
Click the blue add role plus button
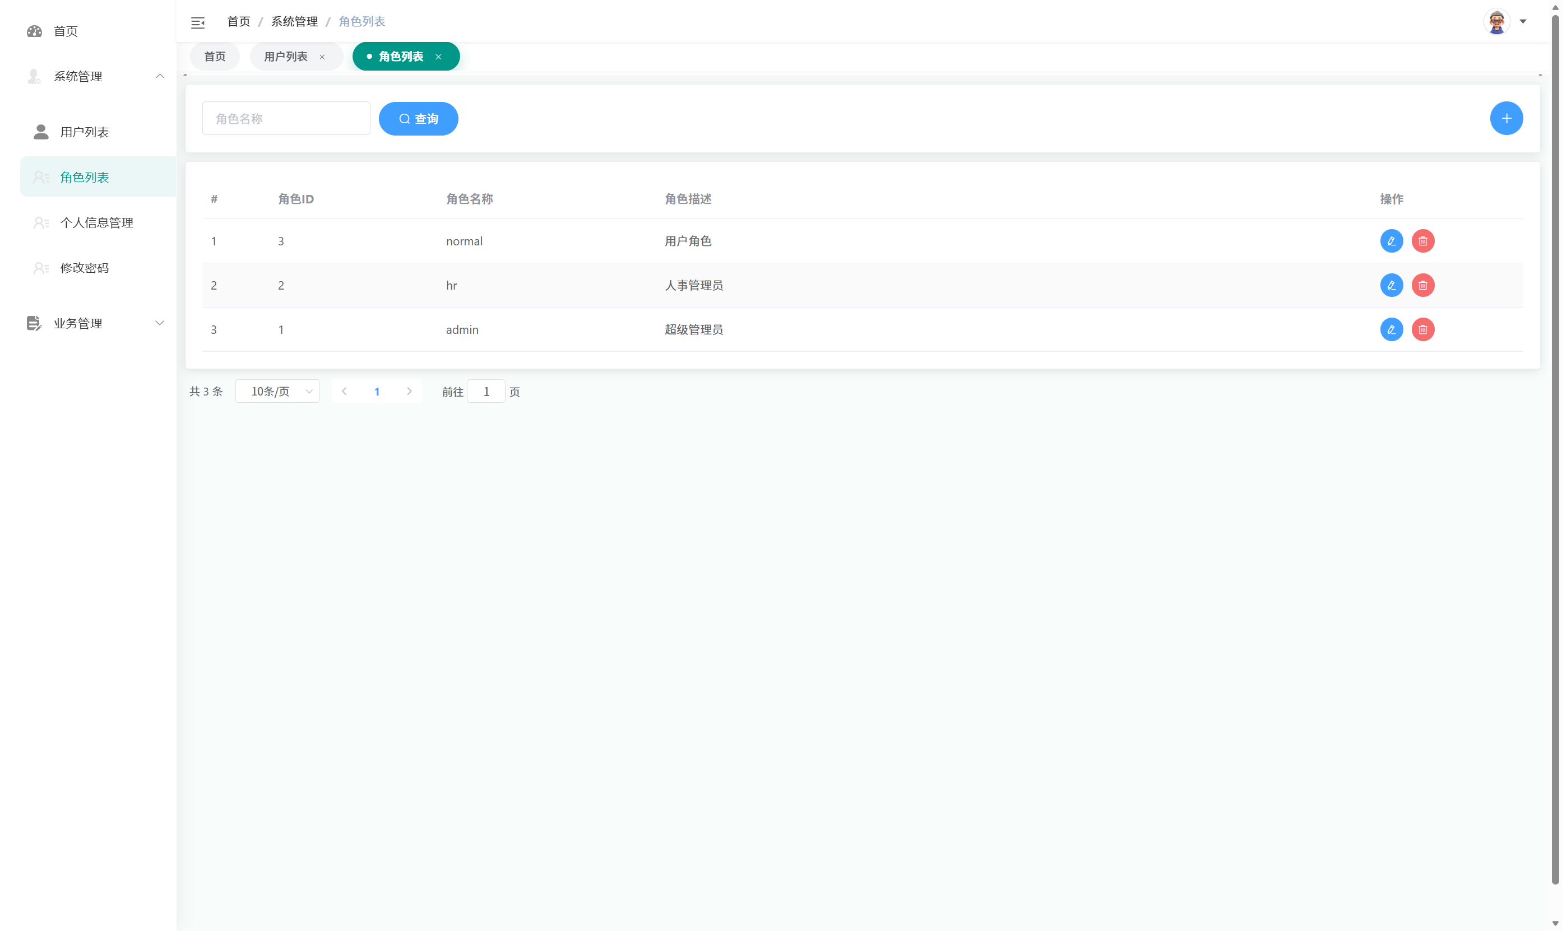[x=1505, y=119]
